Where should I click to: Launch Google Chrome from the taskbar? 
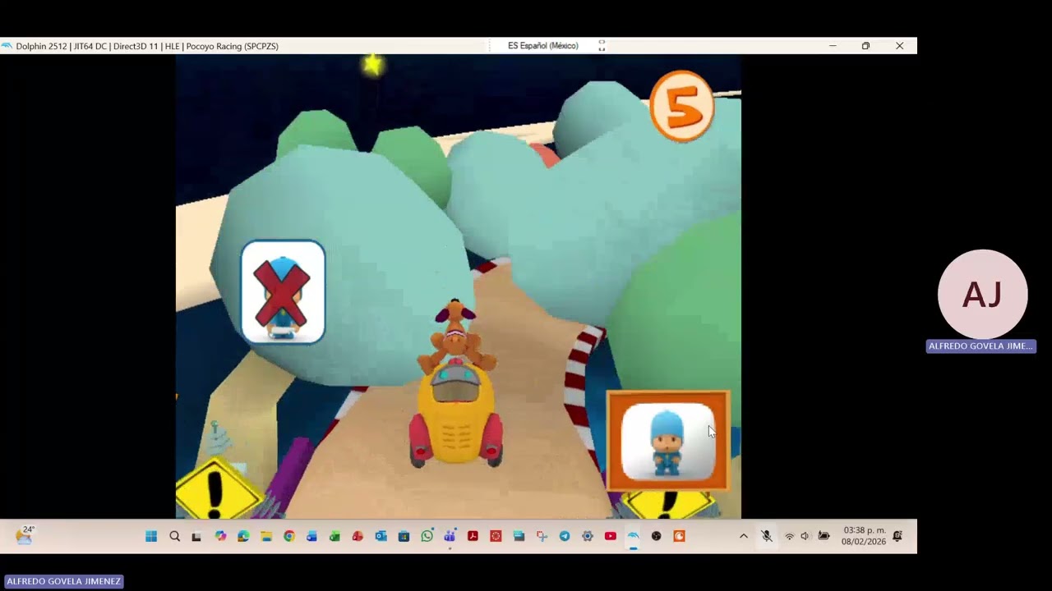tap(289, 536)
